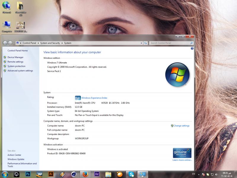237x178 pixels.
Task: Open Performance Information and Tools link
Action: [22, 165]
